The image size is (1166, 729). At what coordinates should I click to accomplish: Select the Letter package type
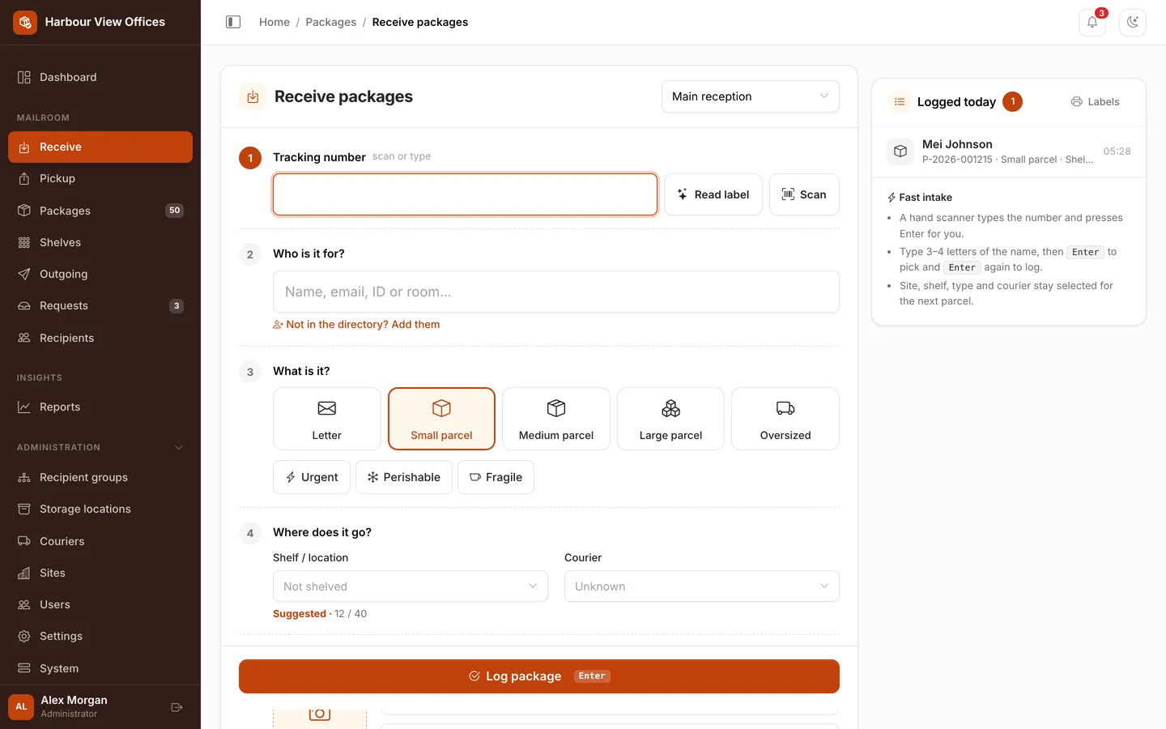[327, 419]
